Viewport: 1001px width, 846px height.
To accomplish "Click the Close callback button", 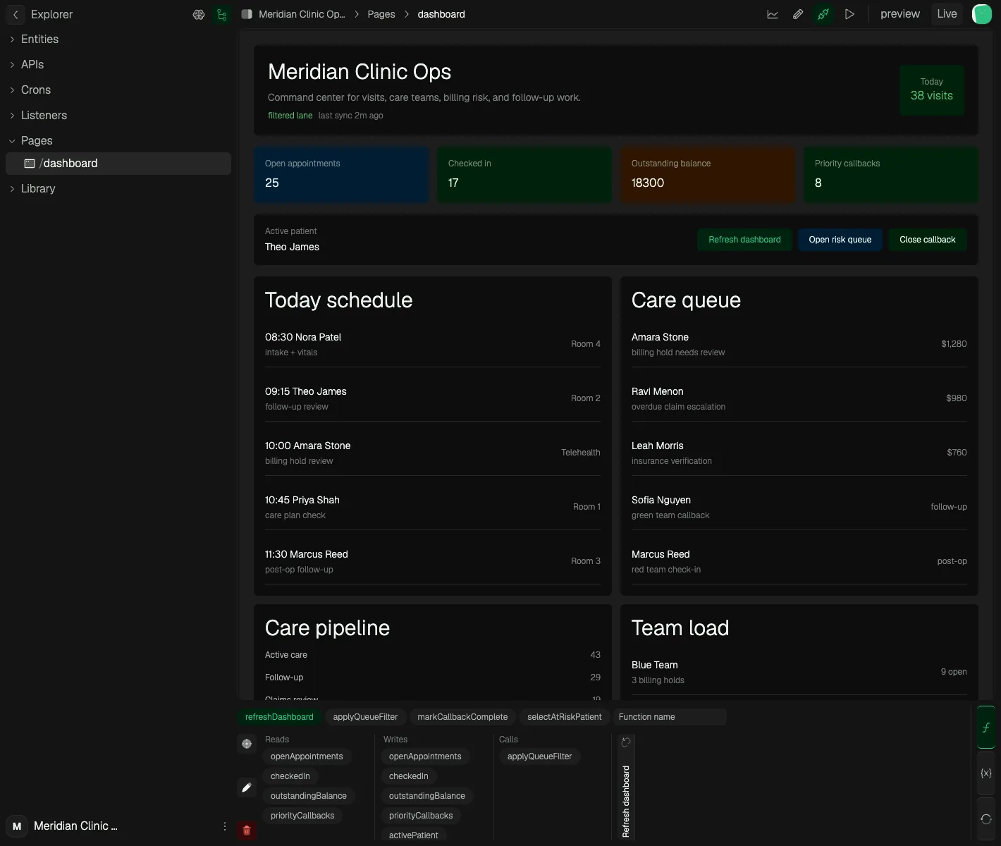I will (927, 240).
